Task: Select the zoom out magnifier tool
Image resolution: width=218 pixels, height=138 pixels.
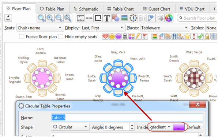Action: point(59,18)
